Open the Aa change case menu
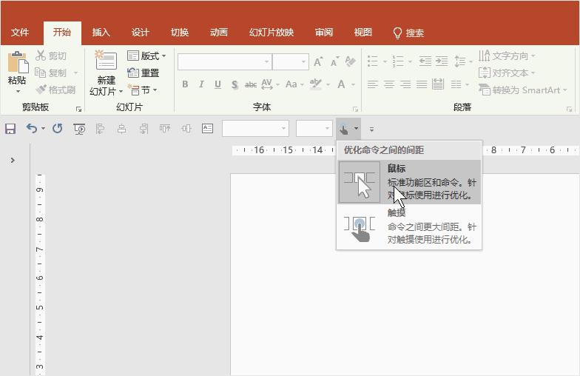The height and width of the screenshot is (376, 580). coord(294,84)
